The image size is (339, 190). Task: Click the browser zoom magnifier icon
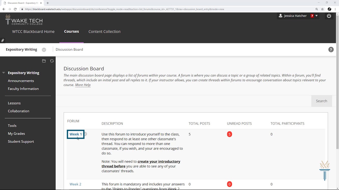[316, 9]
